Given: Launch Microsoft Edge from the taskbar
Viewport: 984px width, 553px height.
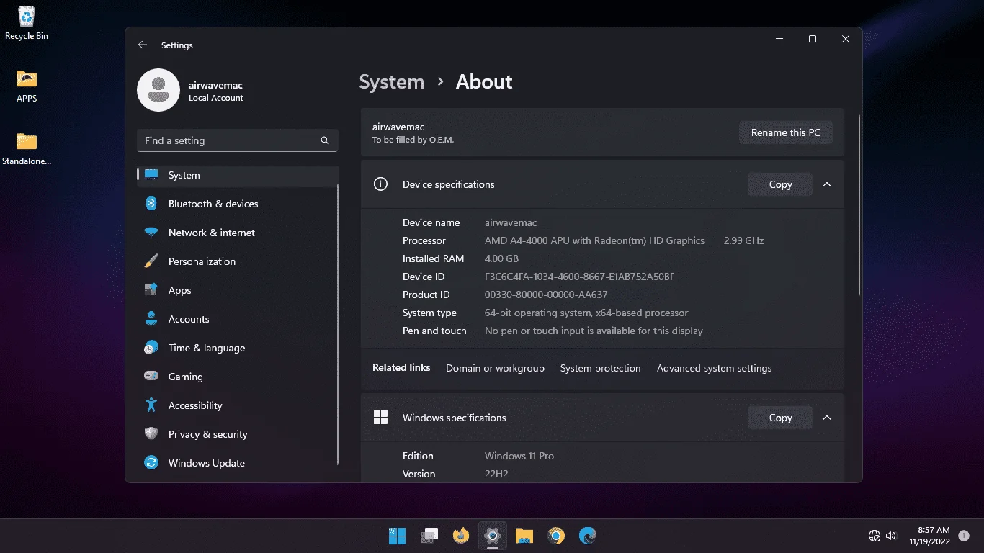Looking at the screenshot, I should click(x=588, y=536).
